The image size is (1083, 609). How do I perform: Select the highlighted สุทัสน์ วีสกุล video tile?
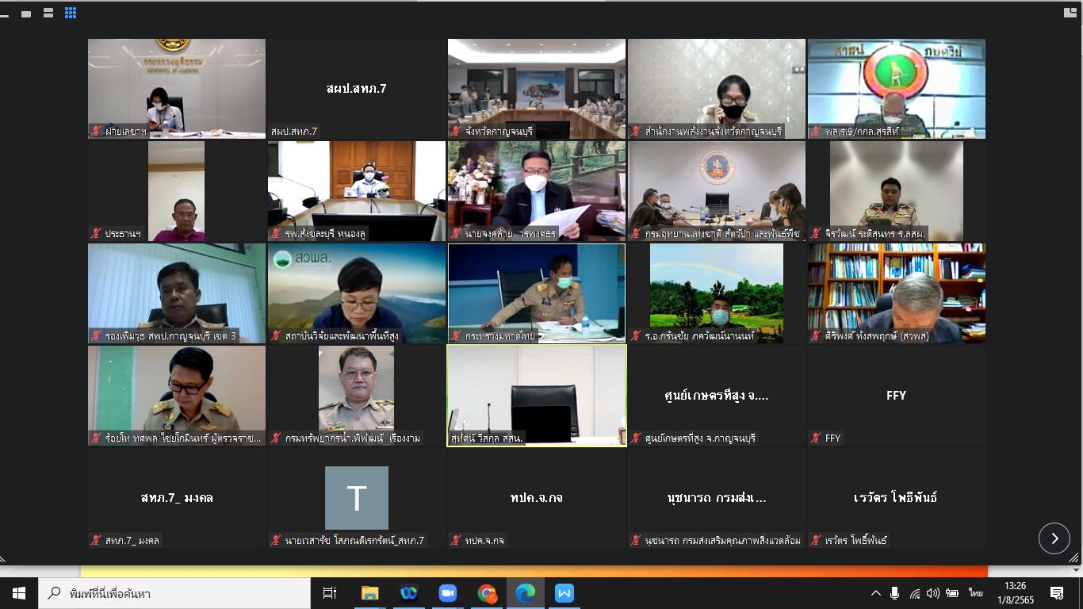[x=537, y=396]
